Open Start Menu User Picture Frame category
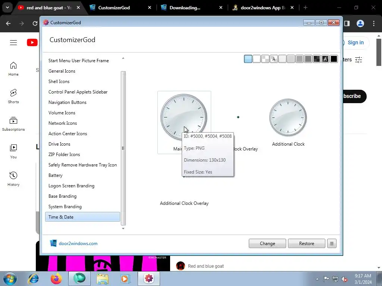This screenshot has width=382, height=286. [78, 61]
